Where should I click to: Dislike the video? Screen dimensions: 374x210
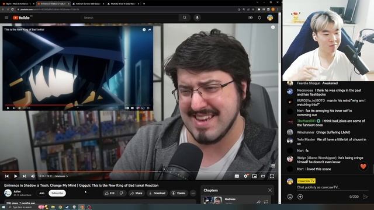coord(122,193)
